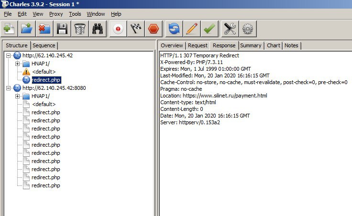This screenshot has width=352, height=216.
Task: Click the HTTP/1.1 307 Temporary Redirect line
Action: pos(199,55)
